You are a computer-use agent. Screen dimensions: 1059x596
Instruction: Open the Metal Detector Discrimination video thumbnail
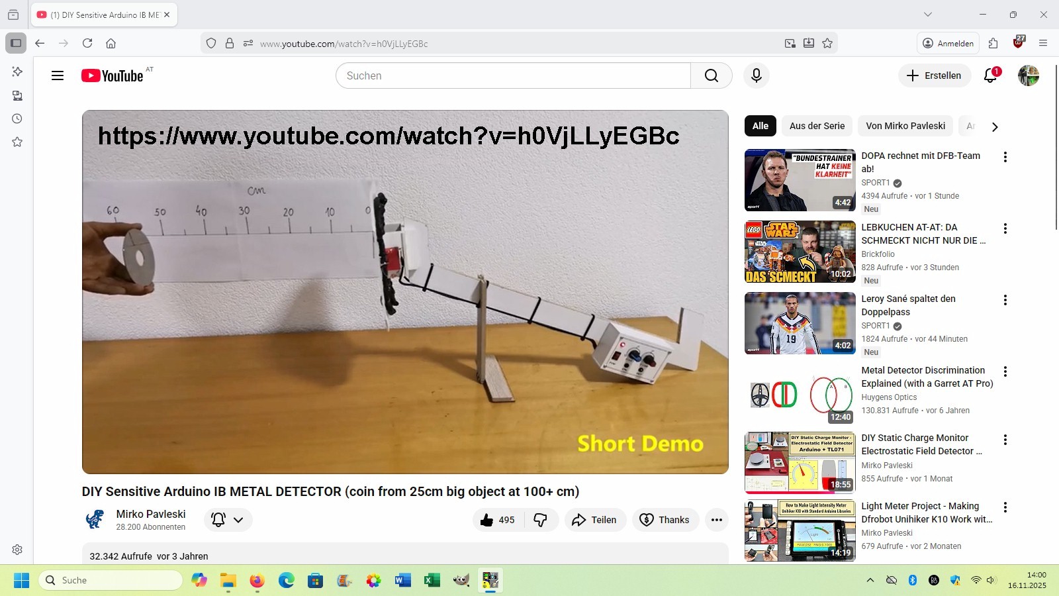[800, 395]
